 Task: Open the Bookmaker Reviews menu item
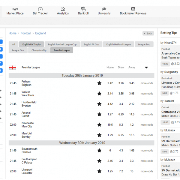[133, 13]
